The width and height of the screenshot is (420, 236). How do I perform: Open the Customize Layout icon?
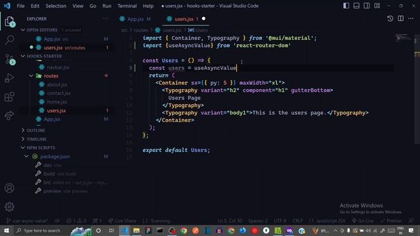(377, 6)
